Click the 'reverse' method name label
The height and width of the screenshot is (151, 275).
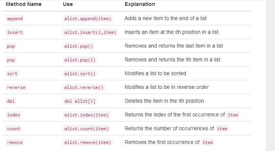(16, 87)
